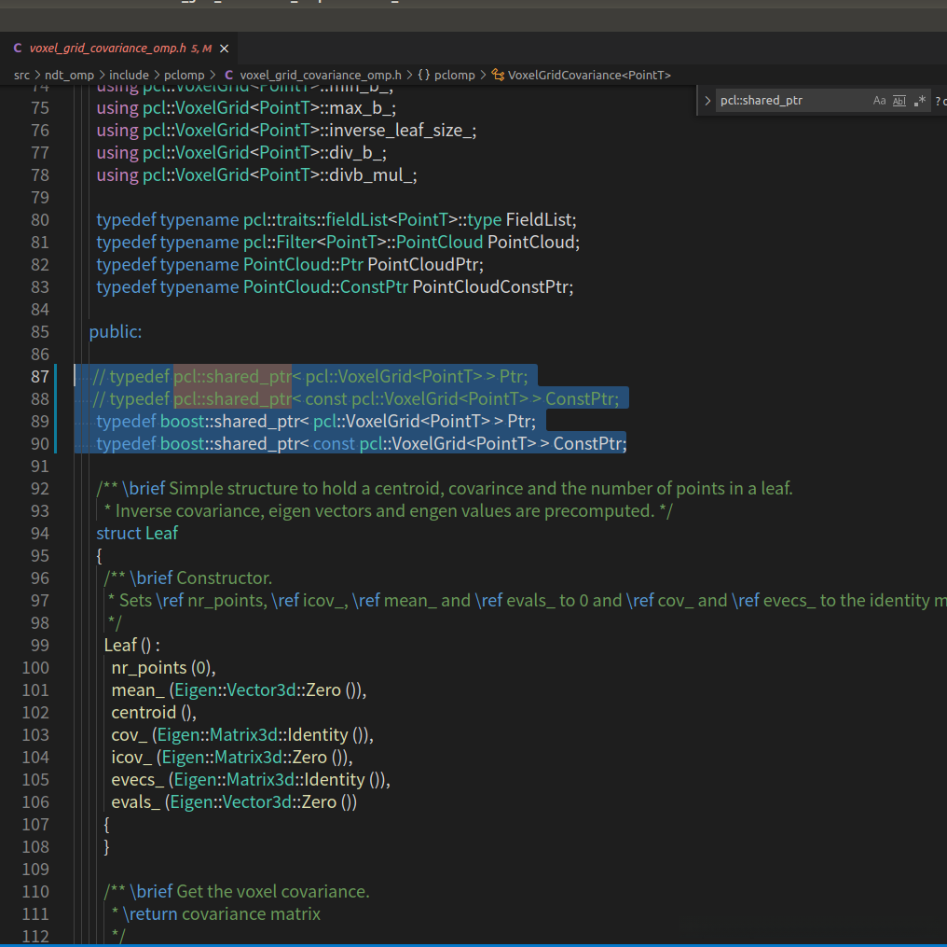Click the C file icon in breadcrumbs
This screenshot has height=947, width=947.
point(229,75)
